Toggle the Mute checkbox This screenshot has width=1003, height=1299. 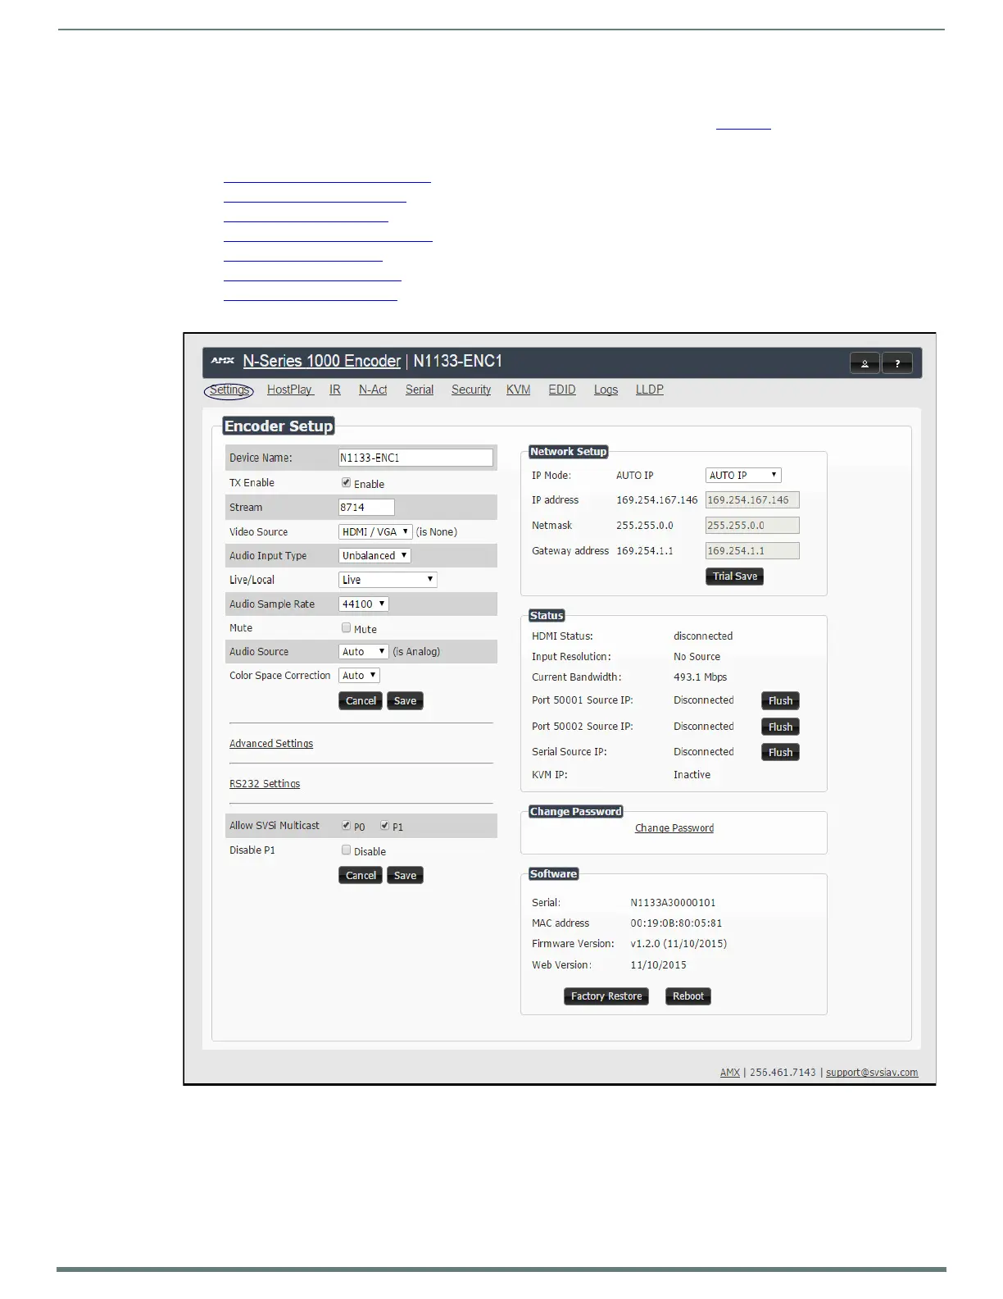[346, 628]
